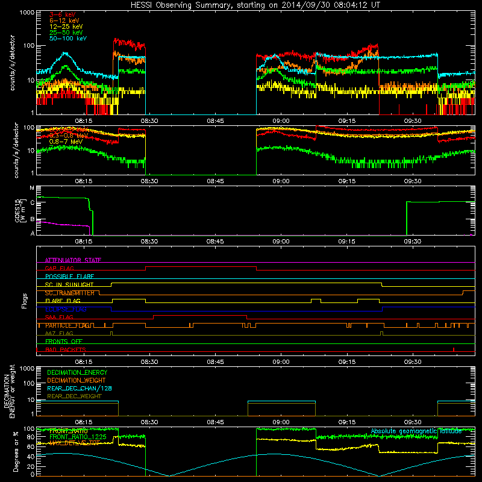Select the FLARE_FLAG label

click(x=63, y=301)
